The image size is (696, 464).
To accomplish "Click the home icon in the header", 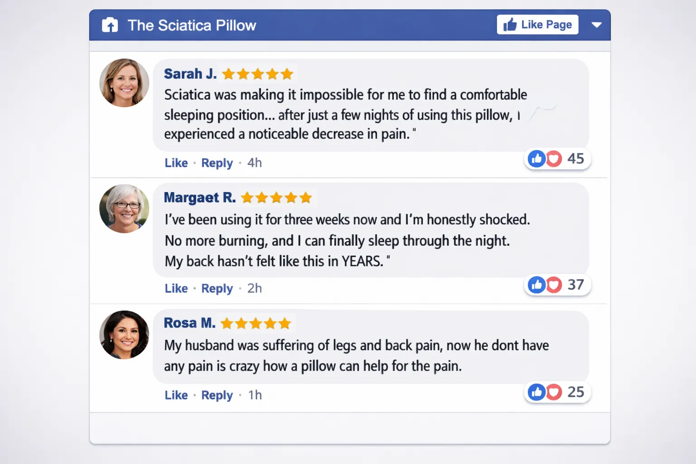I will click(x=109, y=25).
